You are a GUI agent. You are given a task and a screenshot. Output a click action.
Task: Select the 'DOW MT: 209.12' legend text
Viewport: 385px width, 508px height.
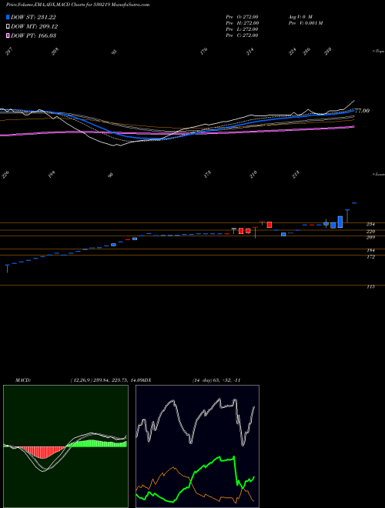click(x=35, y=26)
